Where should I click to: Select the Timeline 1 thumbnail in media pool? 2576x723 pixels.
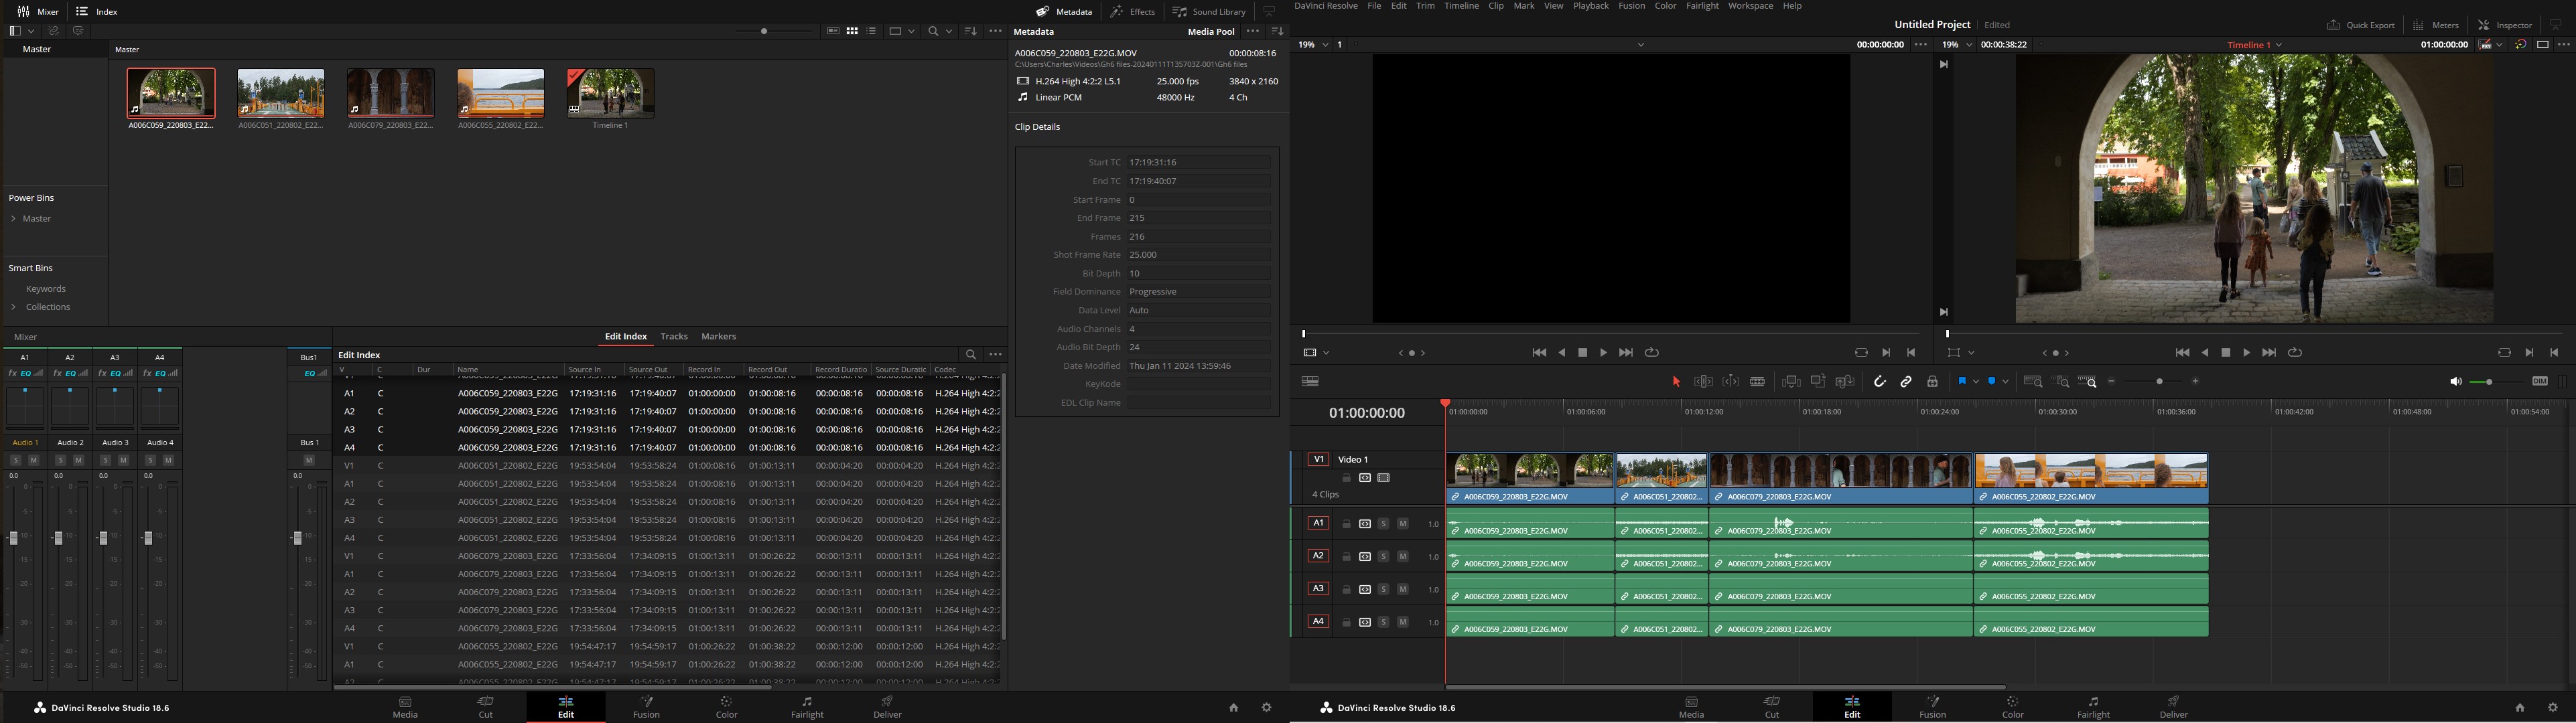point(610,93)
